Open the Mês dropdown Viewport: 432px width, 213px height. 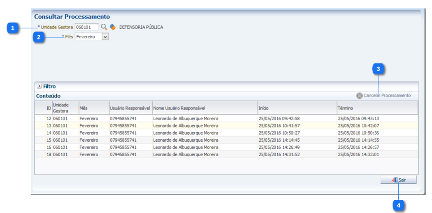tap(105, 37)
